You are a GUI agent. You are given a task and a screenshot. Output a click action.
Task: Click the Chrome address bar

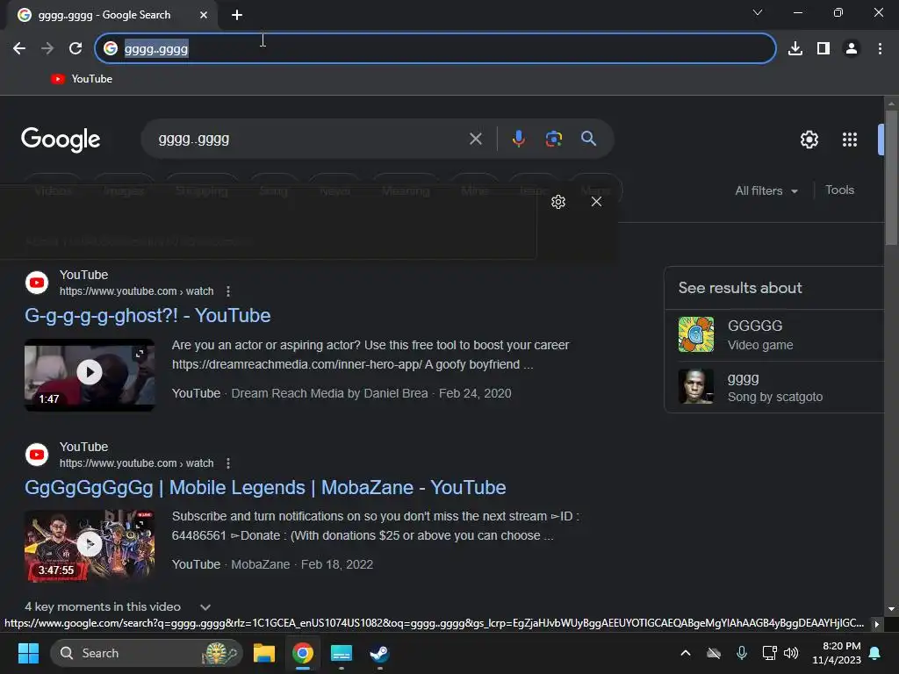pos(435,49)
